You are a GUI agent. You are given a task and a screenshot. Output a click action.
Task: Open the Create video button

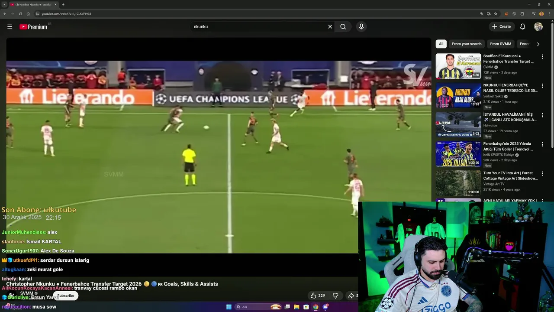(x=501, y=26)
